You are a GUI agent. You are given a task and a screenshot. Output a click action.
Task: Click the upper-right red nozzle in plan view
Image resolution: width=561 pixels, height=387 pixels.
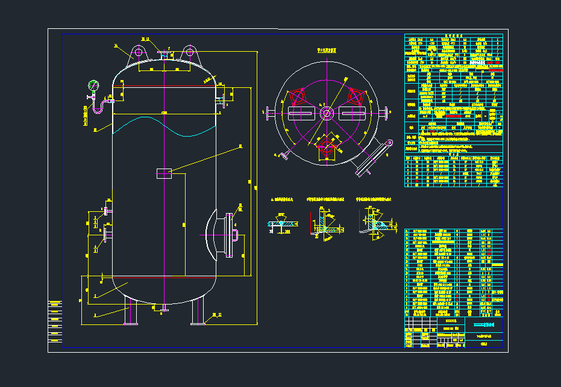click(356, 97)
